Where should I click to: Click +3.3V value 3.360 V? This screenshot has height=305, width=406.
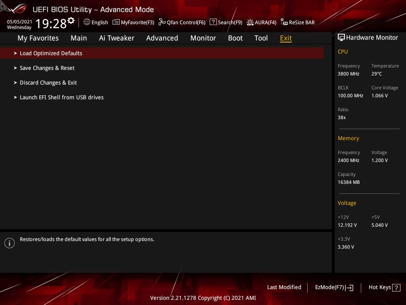point(346,247)
